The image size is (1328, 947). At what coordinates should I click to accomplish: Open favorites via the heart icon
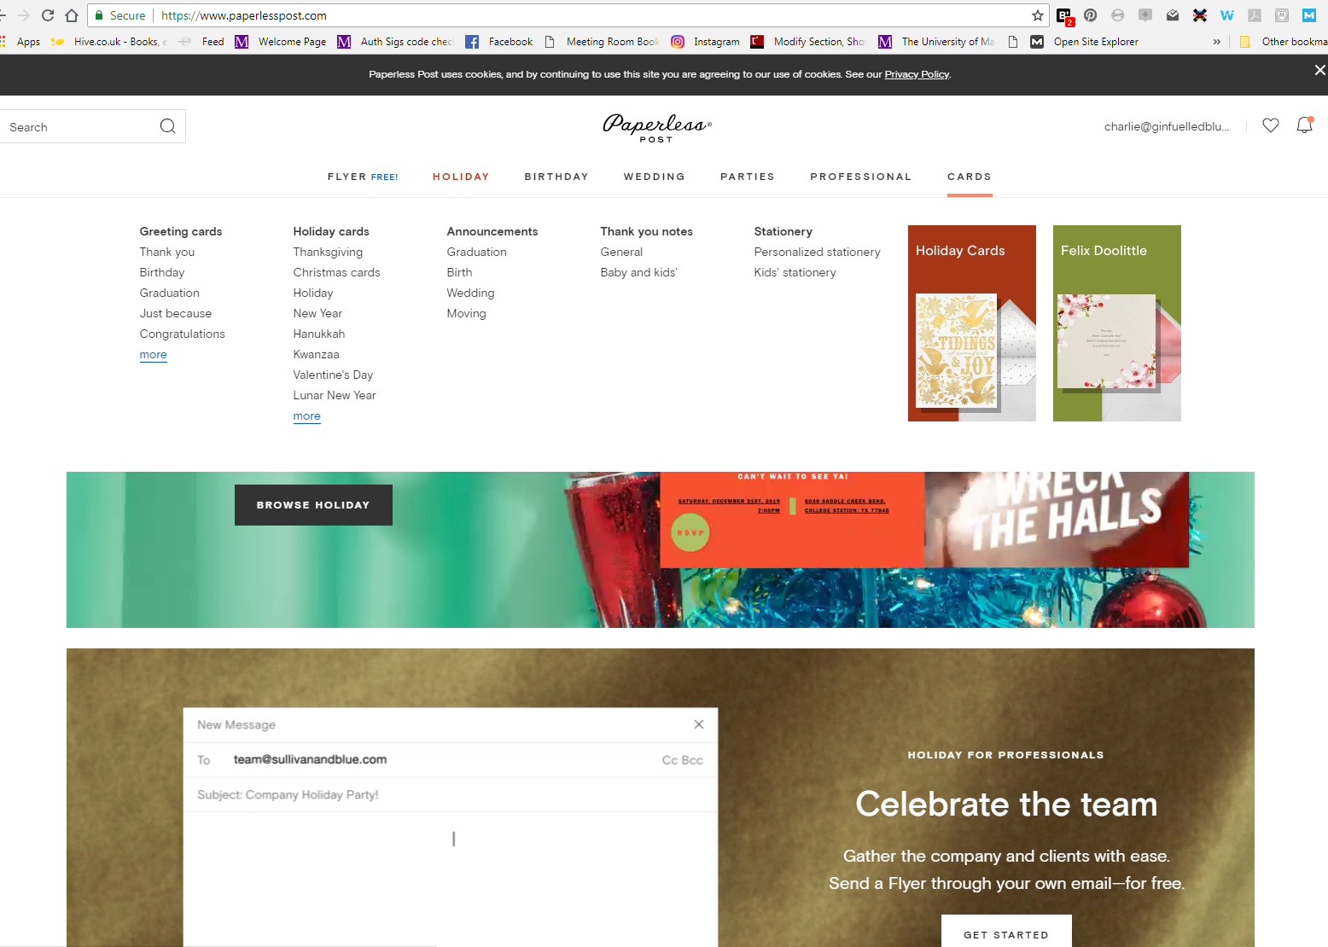tap(1271, 125)
